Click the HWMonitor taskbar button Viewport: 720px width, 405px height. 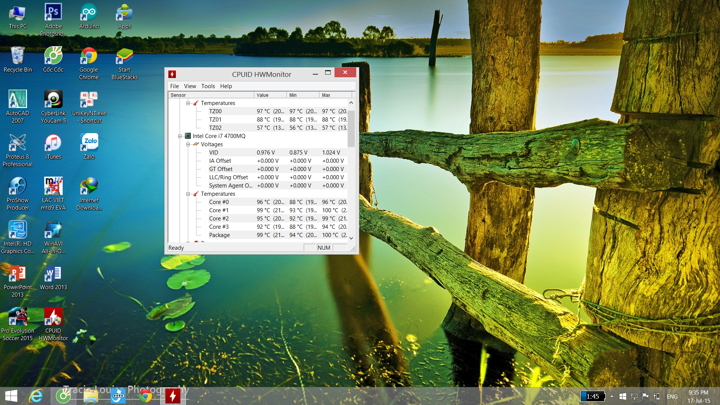[x=173, y=396]
